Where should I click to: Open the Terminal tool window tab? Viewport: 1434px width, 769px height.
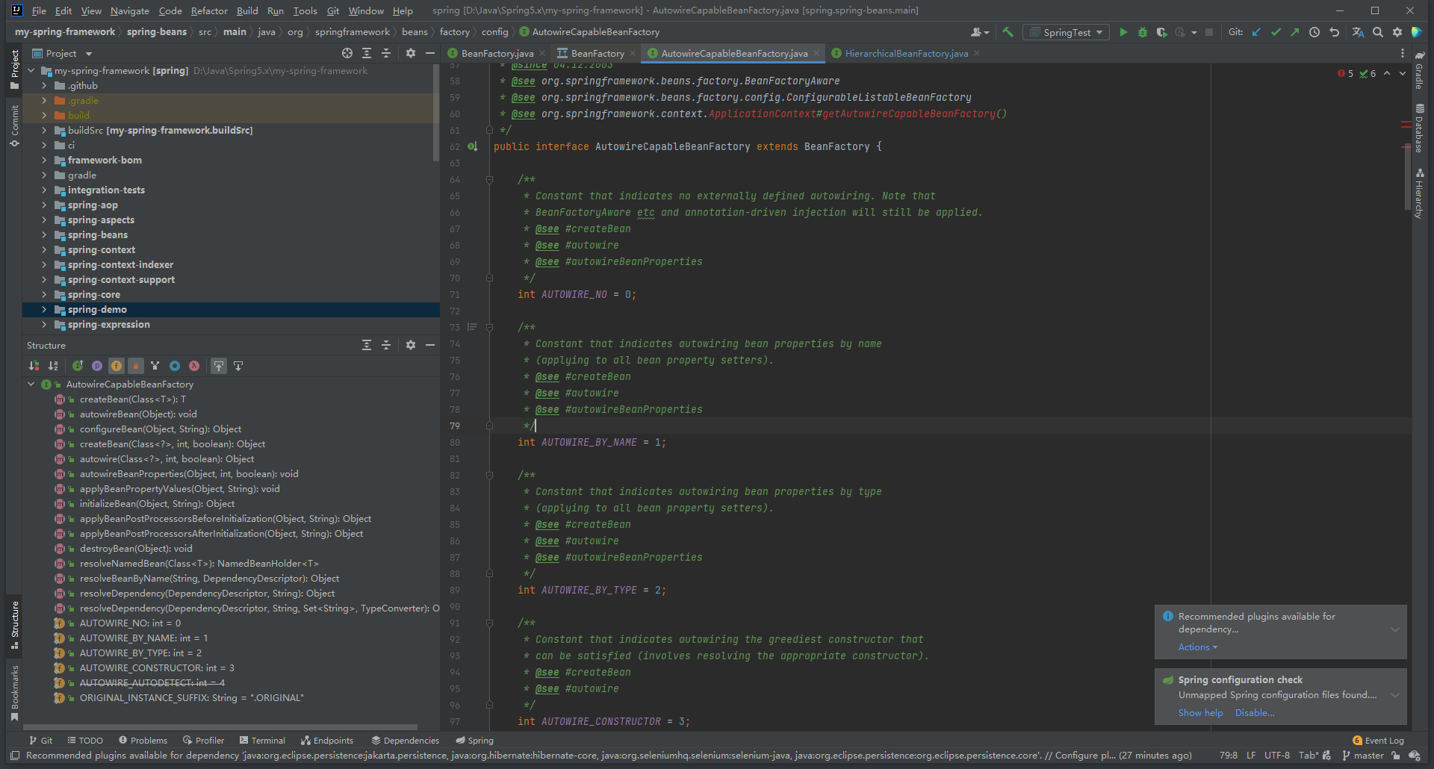pyautogui.click(x=262, y=741)
